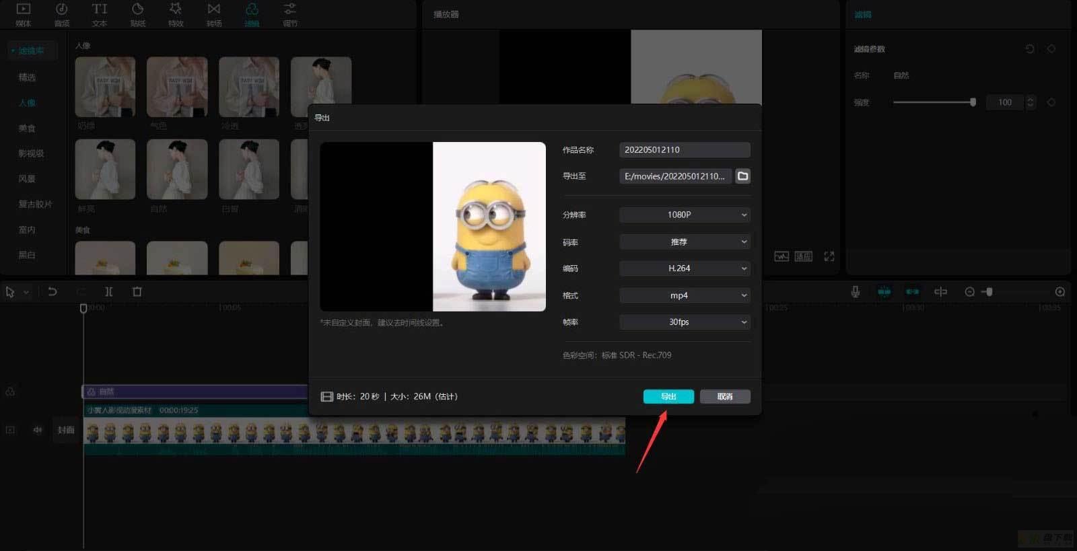This screenshot has height=551, width=1077.
Task: Mute the video track speaker icon
Action: point(38,430)
